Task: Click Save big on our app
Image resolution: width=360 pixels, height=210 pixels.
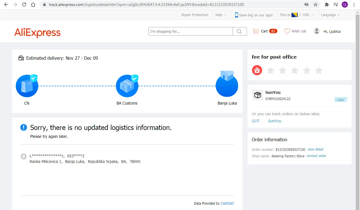Action: (x=256, y=15)
